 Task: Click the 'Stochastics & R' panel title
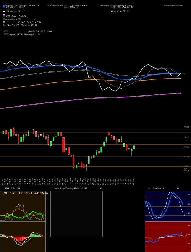(156, 189)
